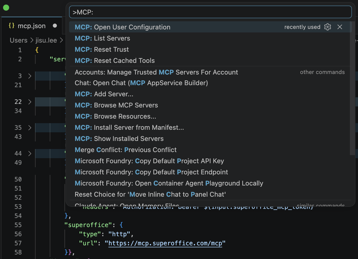Click the chevron after jisu.lee breadcrumb
The image size is (358, 259).
(61, 40)
